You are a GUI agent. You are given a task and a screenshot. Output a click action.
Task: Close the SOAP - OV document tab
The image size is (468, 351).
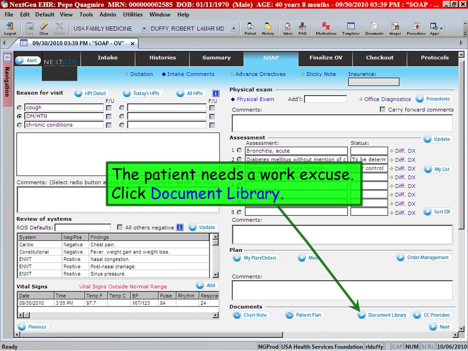point(132,43)
